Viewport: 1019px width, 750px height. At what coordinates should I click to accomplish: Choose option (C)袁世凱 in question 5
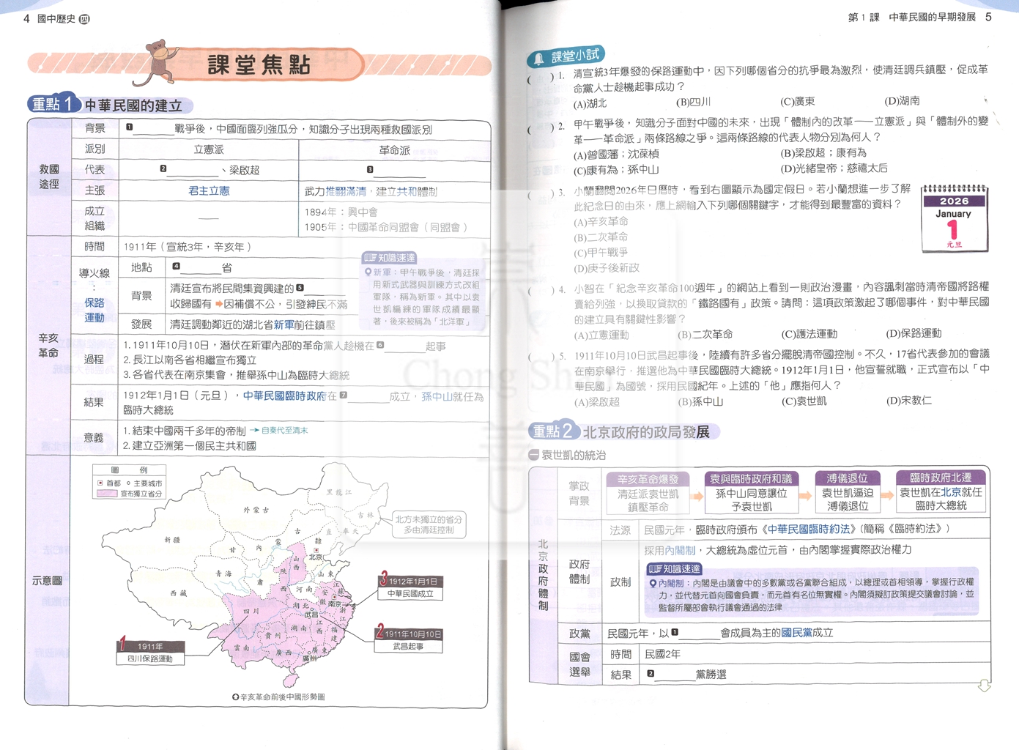pos(804,401)
